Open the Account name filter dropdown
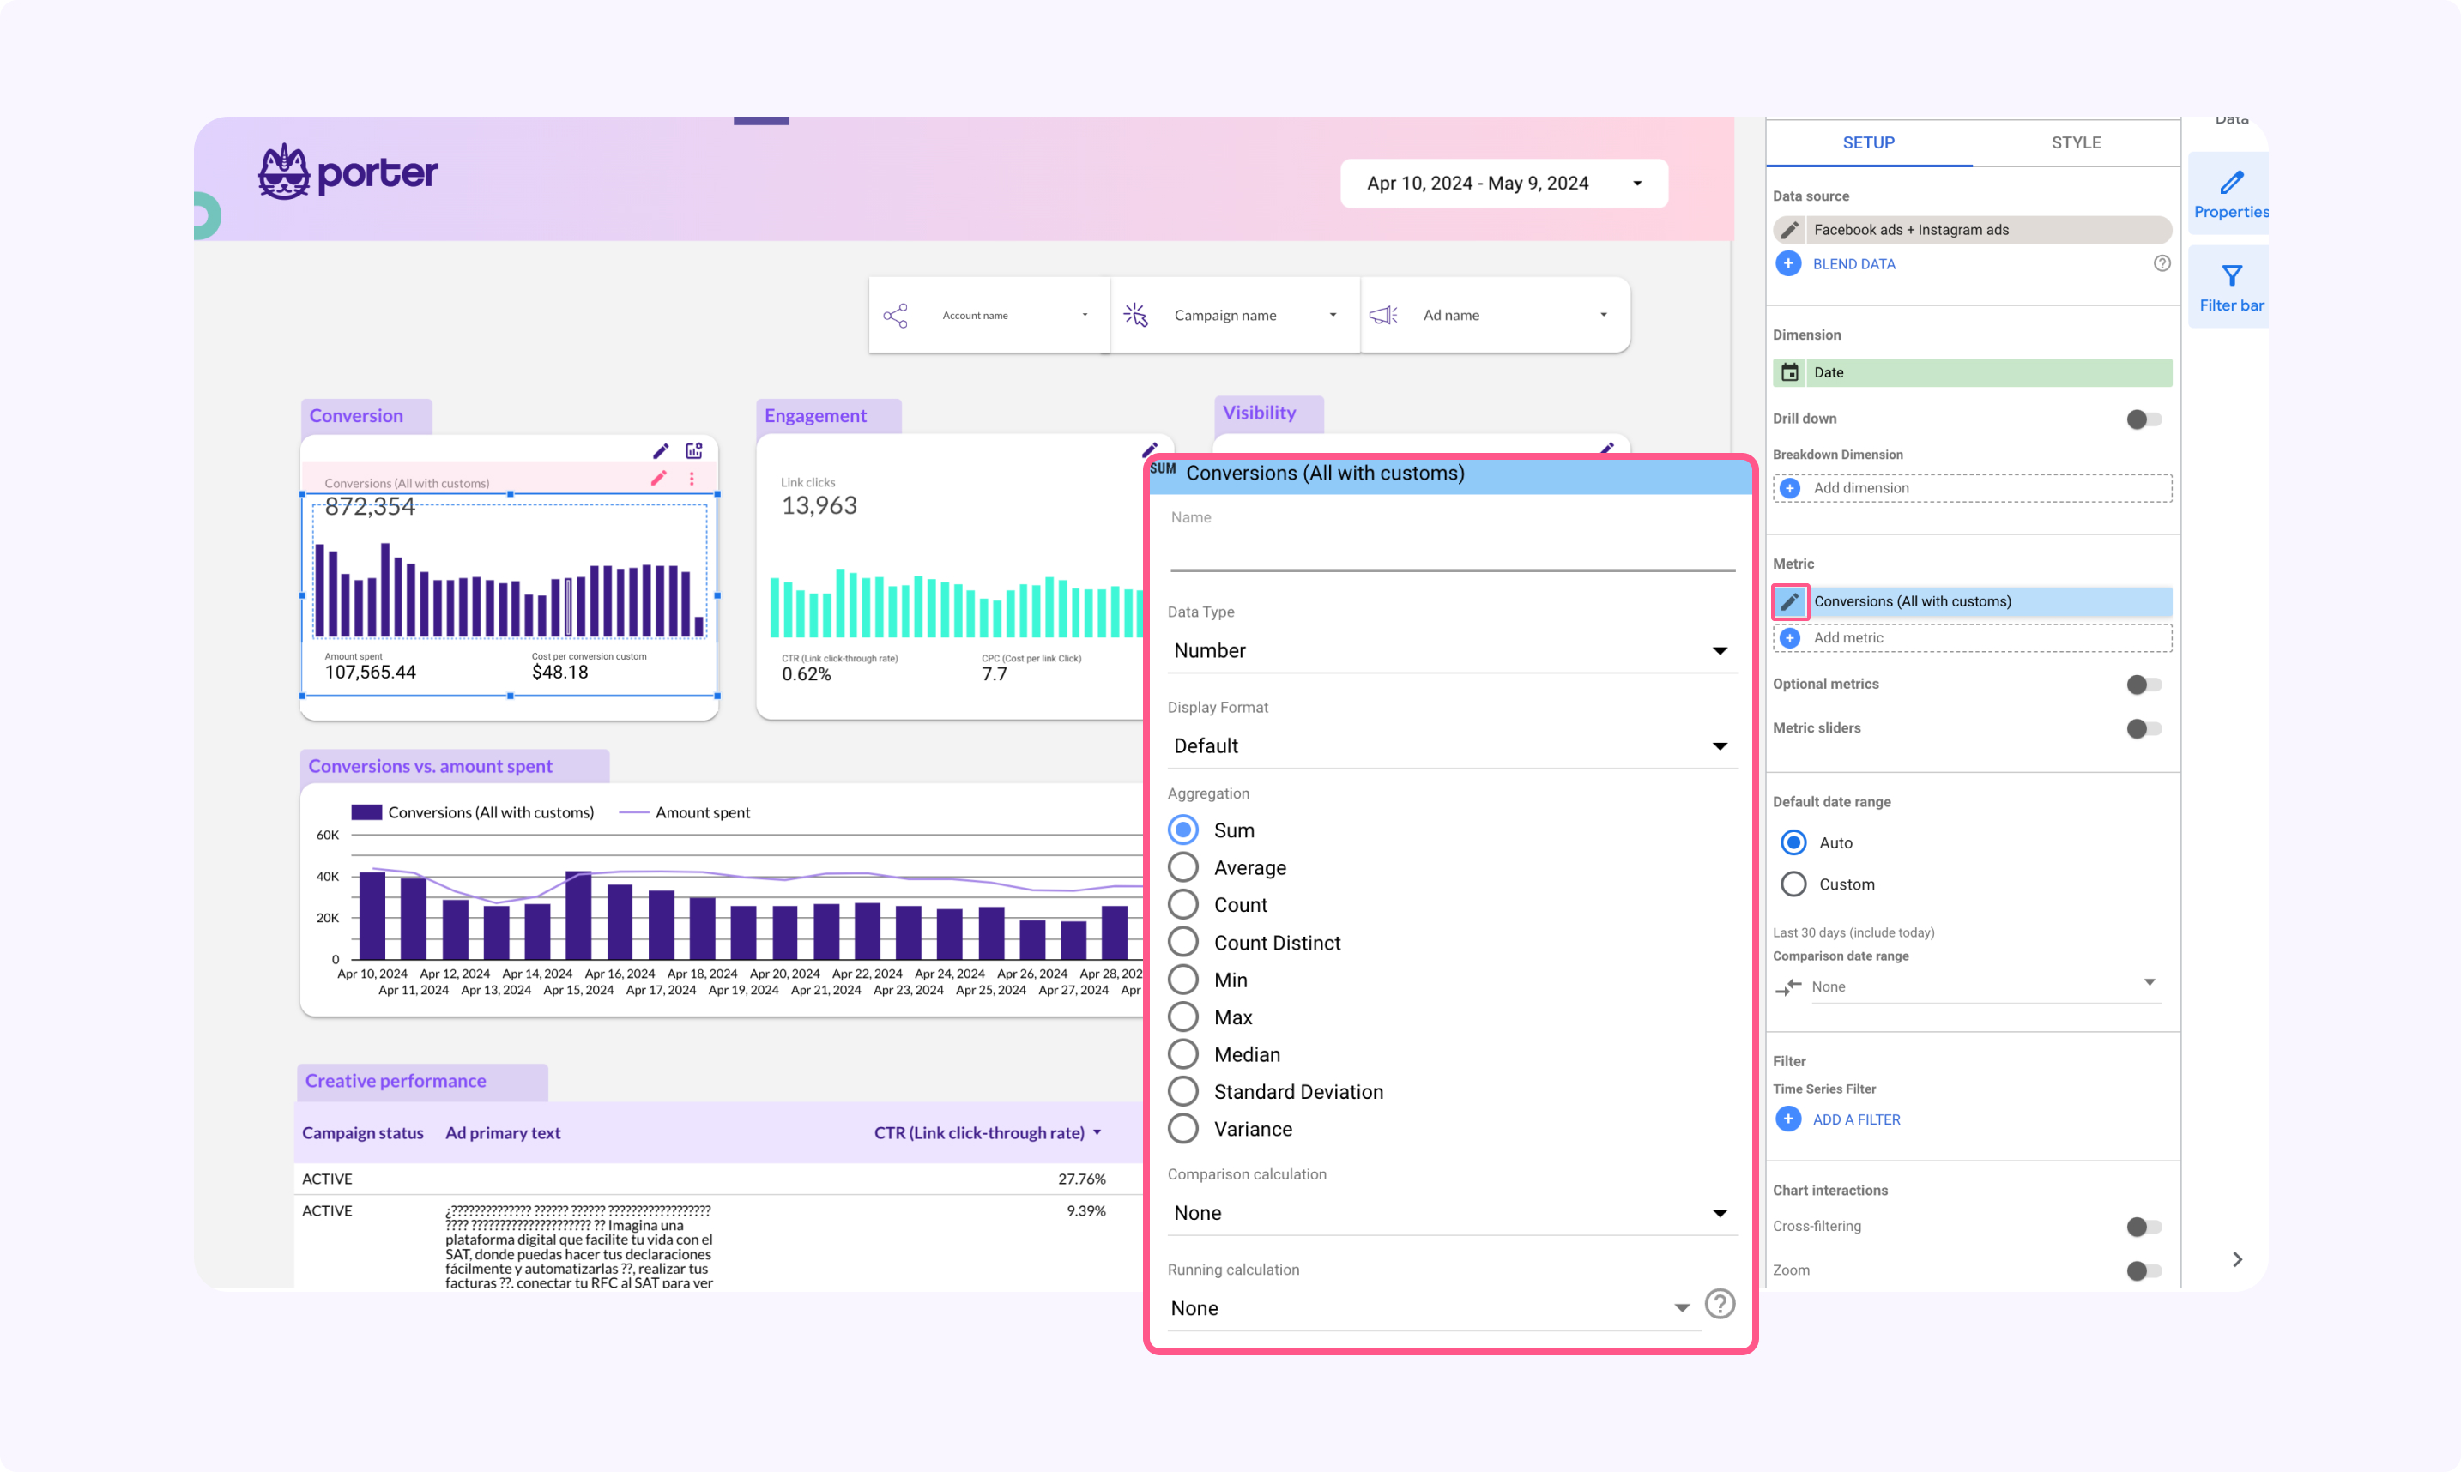Image resolution: width=2461 pixels, height=1472 pixels. click(x=989, y=316)
